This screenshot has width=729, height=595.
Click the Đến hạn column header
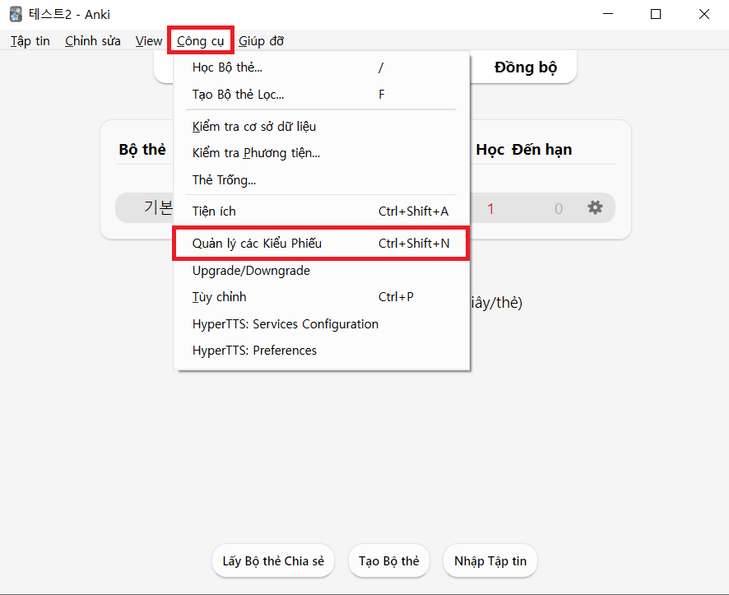coord(542,150)
